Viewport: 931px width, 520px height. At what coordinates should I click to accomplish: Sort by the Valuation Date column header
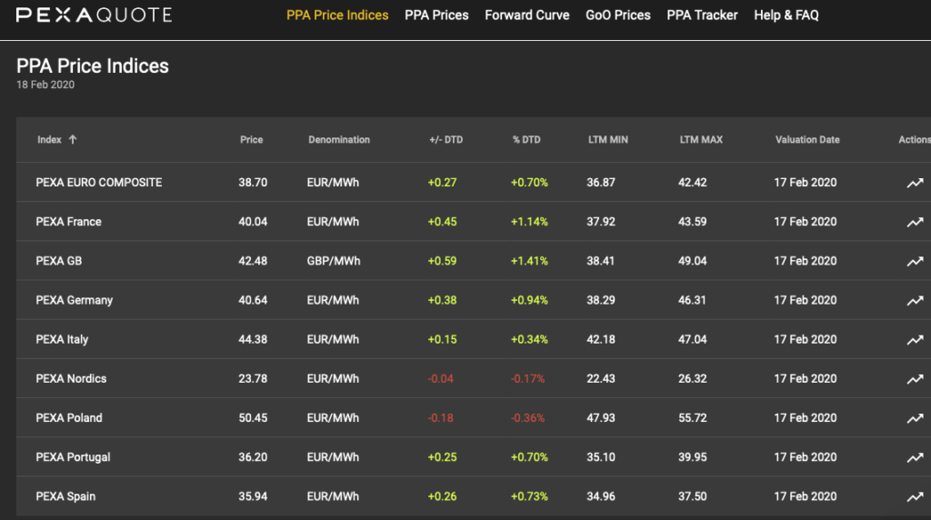807,139
